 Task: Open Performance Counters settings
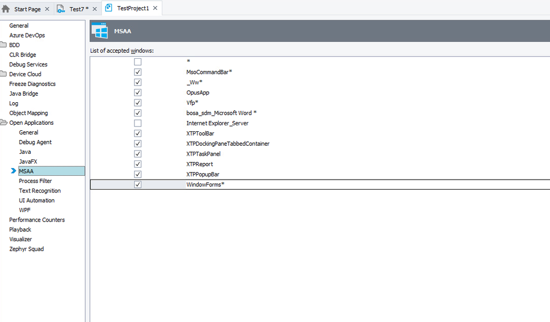click(x=37, y=220)
